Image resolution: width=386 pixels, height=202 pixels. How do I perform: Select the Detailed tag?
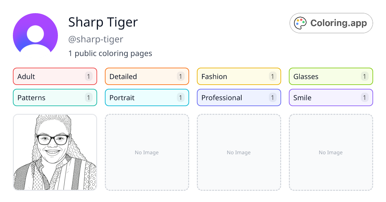[x=147, y=76]
